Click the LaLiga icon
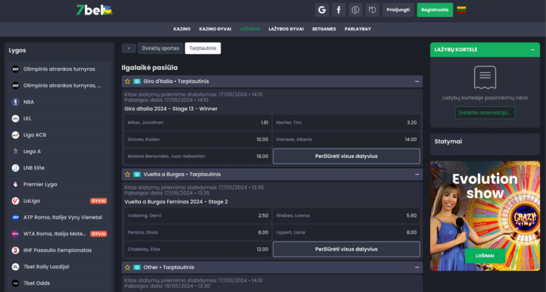The width and height of the screenshot is (546, 292). pos(15,201)
